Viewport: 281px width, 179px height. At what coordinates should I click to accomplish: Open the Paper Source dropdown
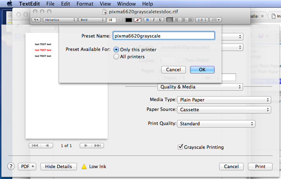(x=224, y=110)
